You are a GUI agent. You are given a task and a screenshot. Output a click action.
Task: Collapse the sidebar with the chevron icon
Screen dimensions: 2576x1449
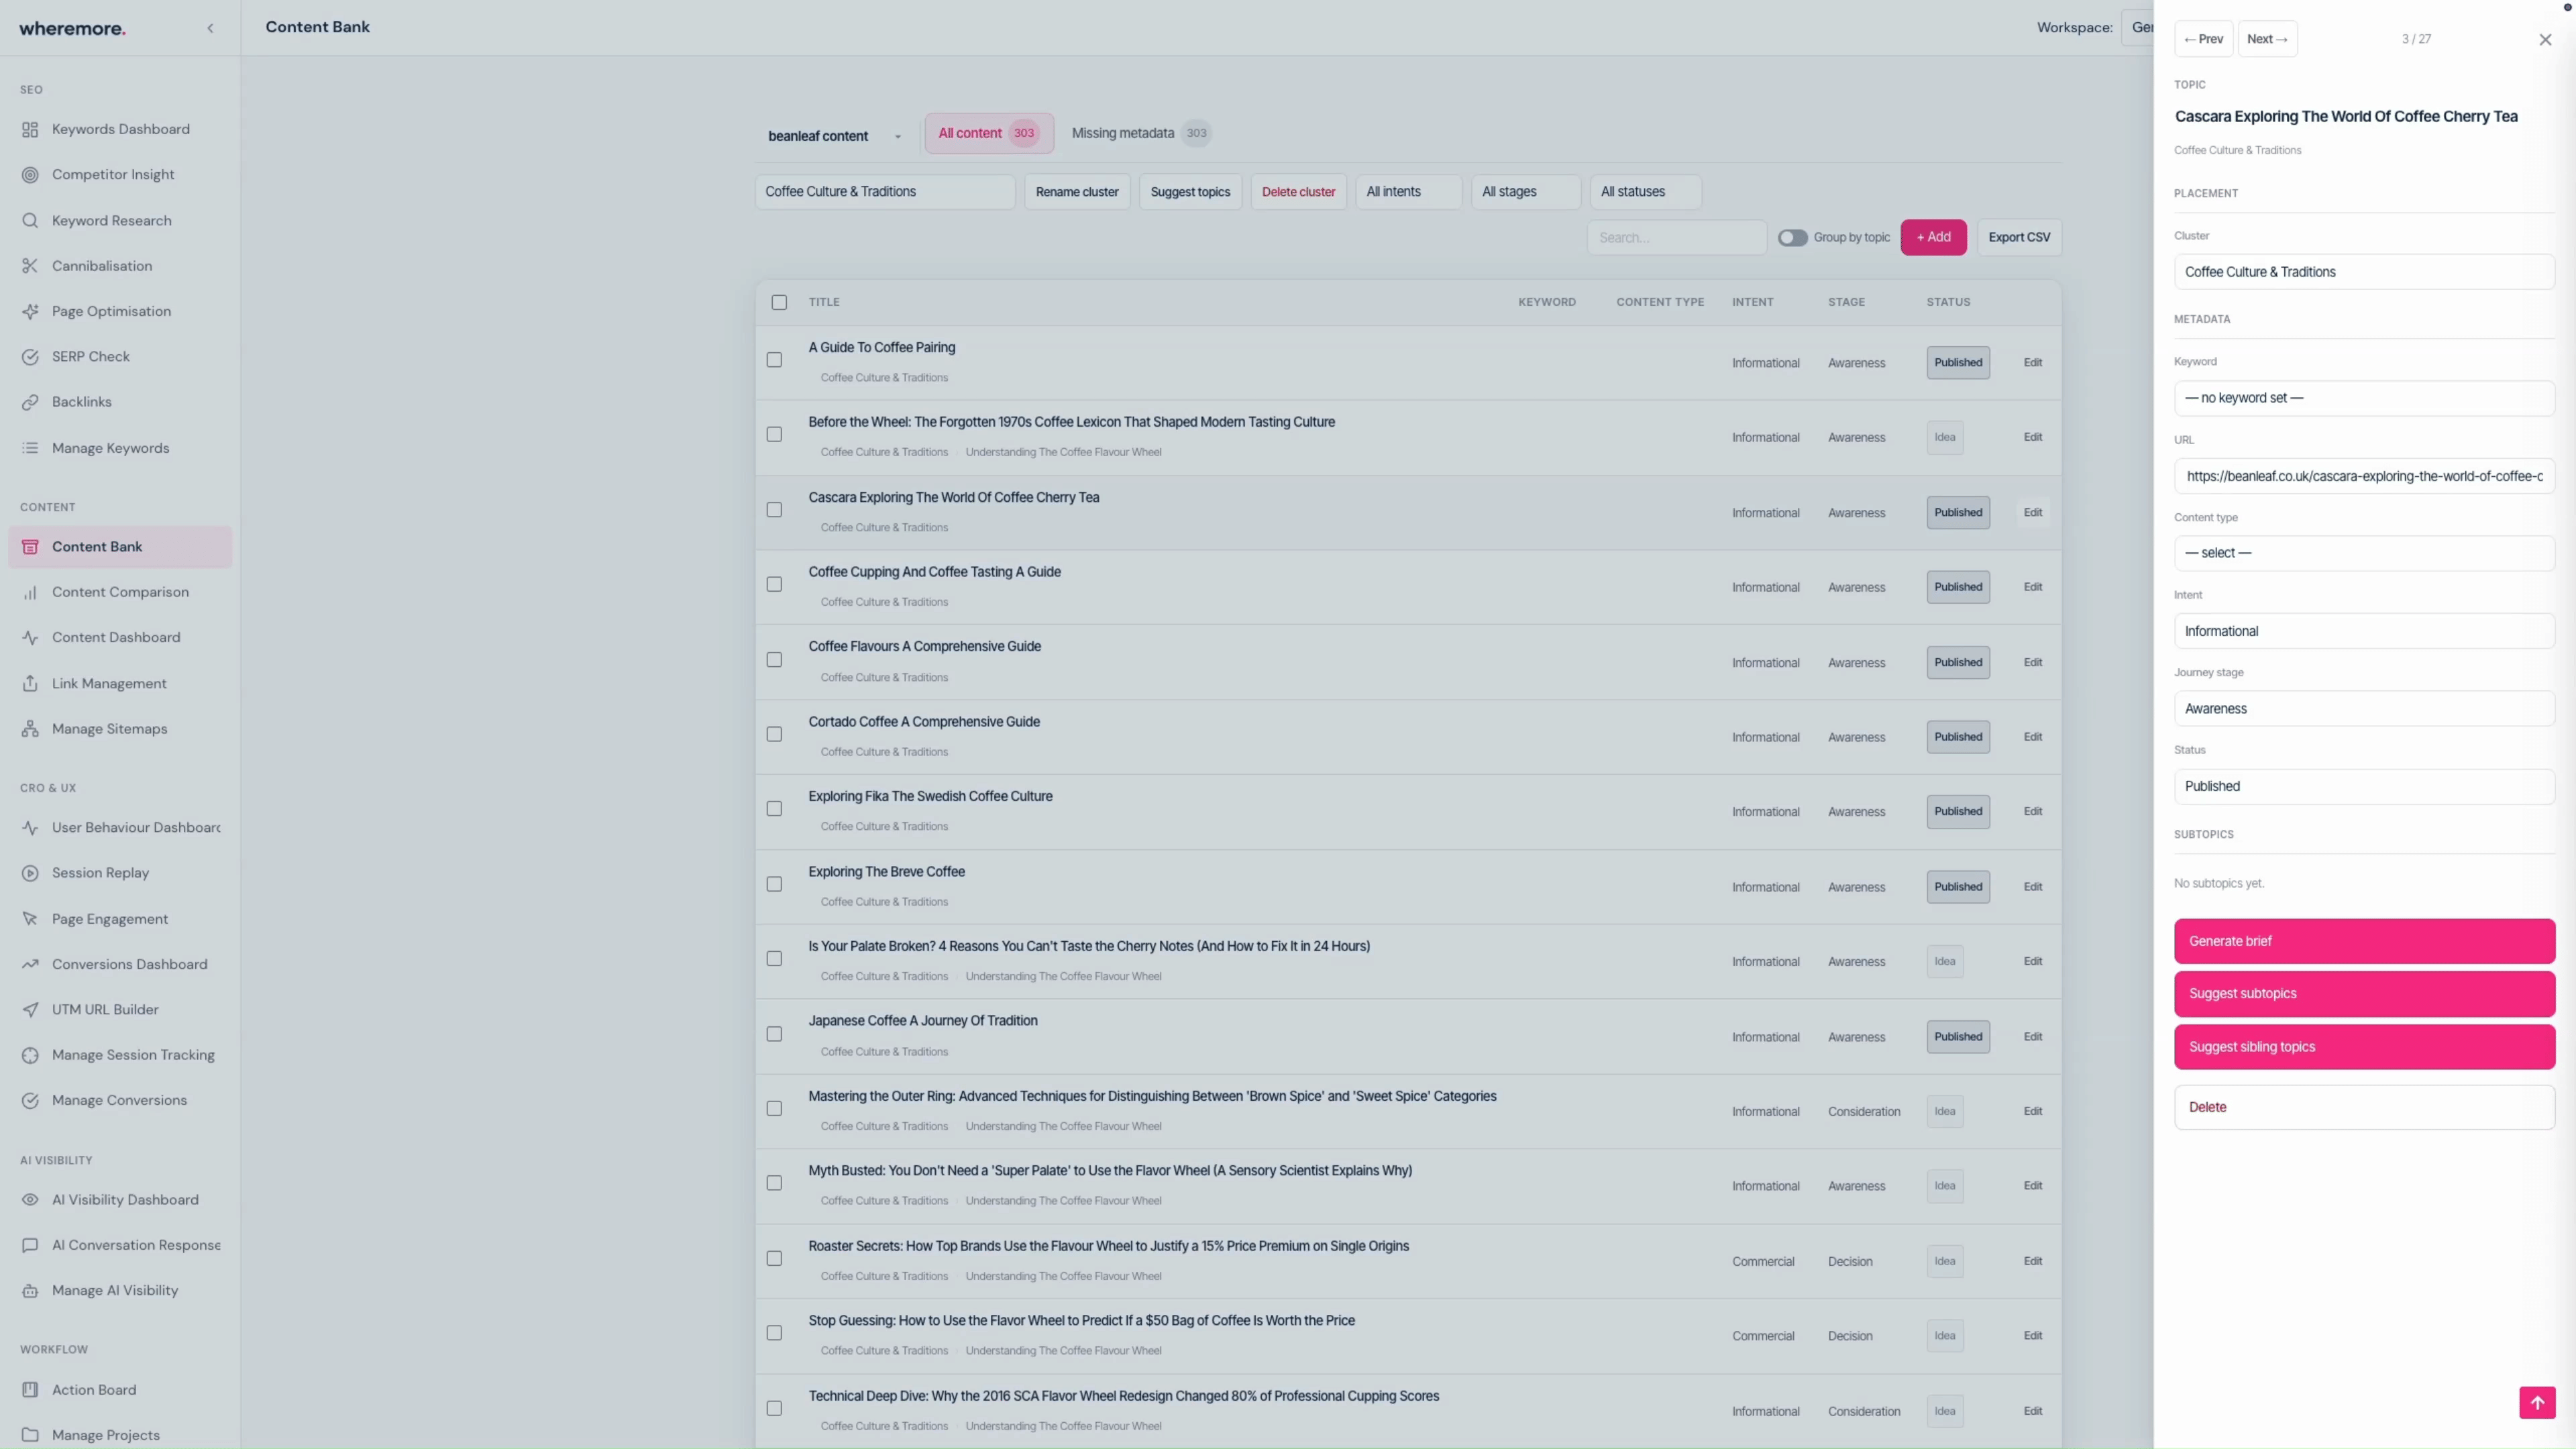210,28
